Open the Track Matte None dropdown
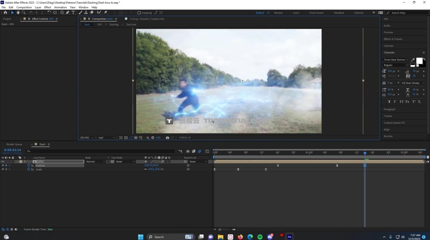The image size is (430, 240). [125, 161]
